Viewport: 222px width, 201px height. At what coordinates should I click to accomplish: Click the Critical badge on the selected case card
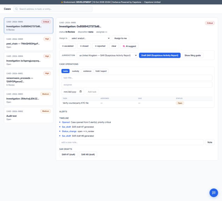point(46,22)
